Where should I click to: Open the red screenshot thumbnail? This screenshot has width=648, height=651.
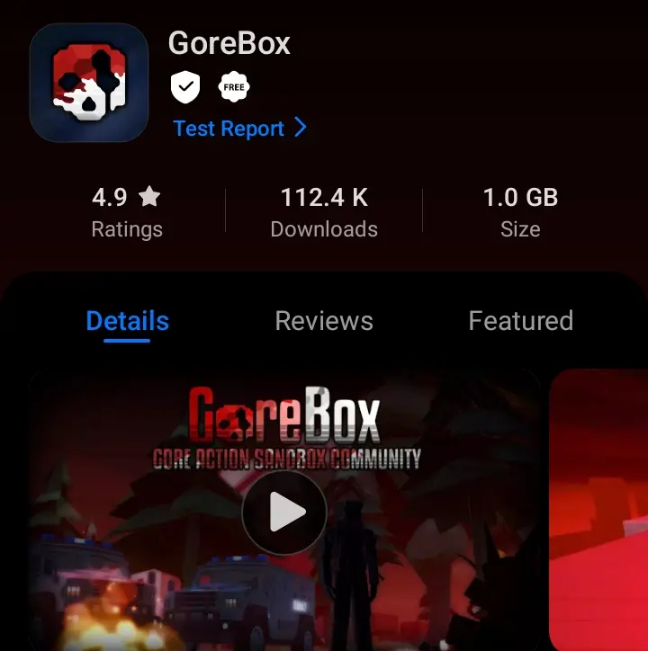[x=598, y=510]
